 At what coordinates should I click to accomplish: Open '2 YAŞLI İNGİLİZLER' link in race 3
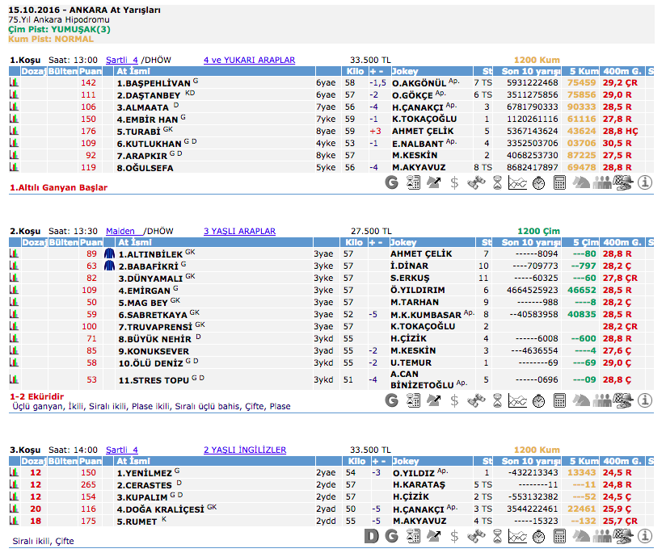tap(244, 450)
